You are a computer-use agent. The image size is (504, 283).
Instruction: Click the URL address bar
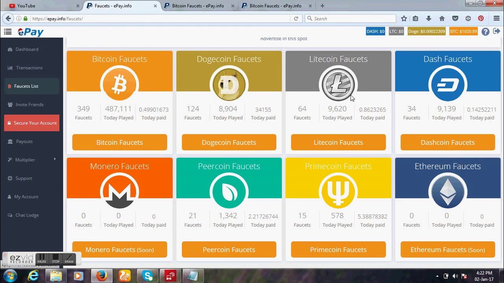click(157, 18)
